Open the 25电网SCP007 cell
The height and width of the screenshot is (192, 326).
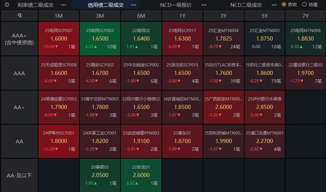point(59,39)
